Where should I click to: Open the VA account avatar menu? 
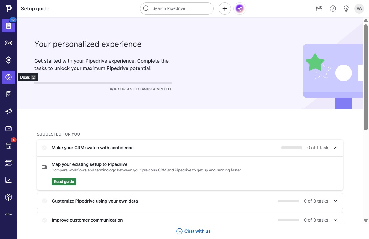359,9
